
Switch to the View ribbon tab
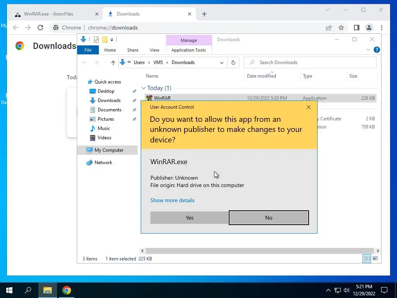tap(154, 50)
